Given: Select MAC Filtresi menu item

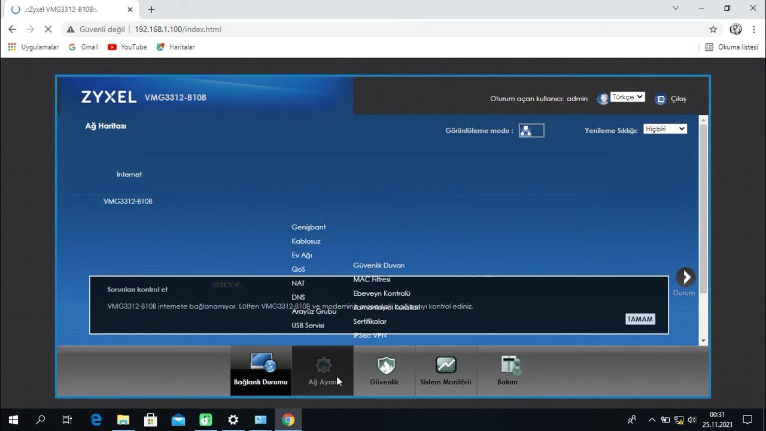Looking at the screenshot, I should coord(372,280).
